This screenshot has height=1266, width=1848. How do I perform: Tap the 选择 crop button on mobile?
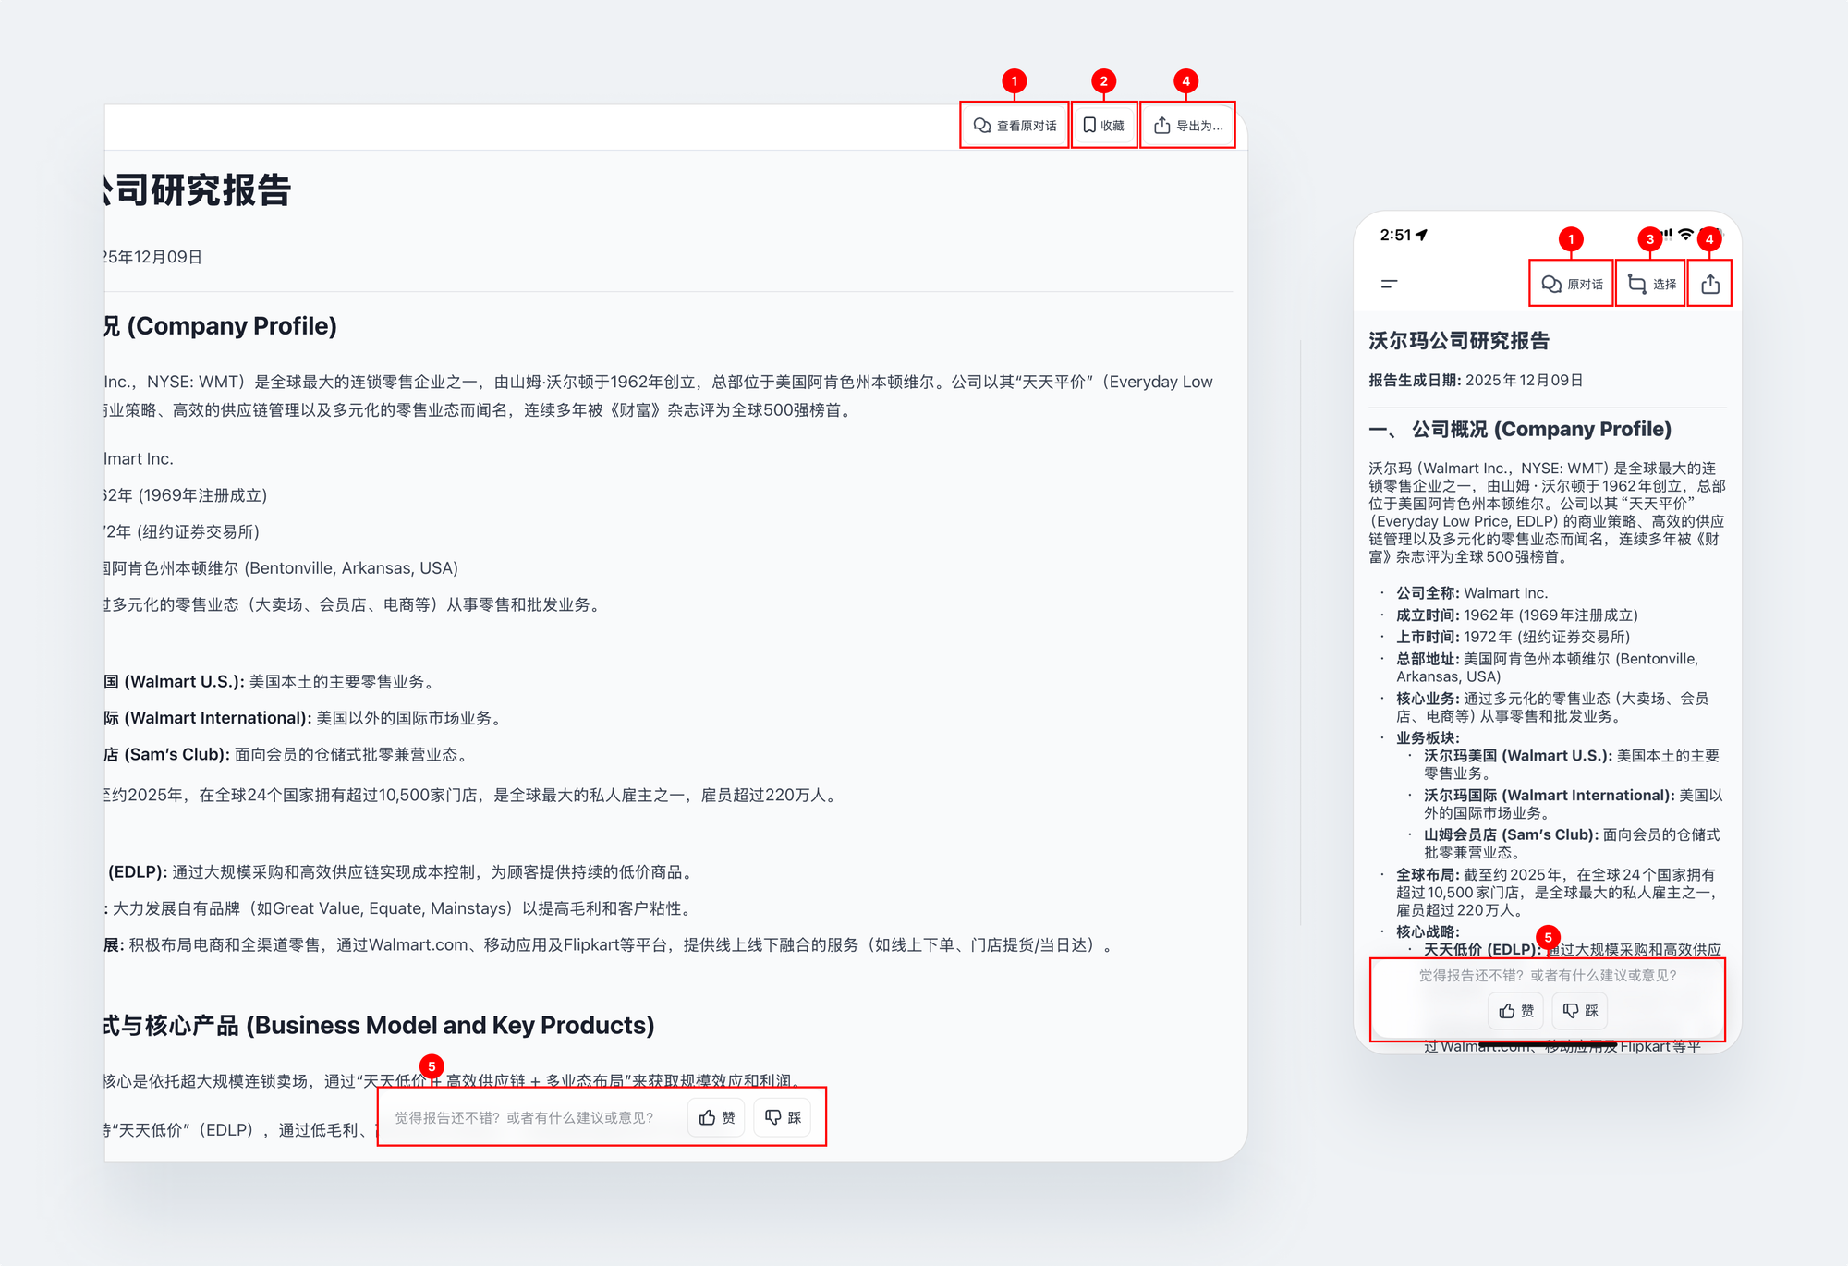tap(1651, 284)
